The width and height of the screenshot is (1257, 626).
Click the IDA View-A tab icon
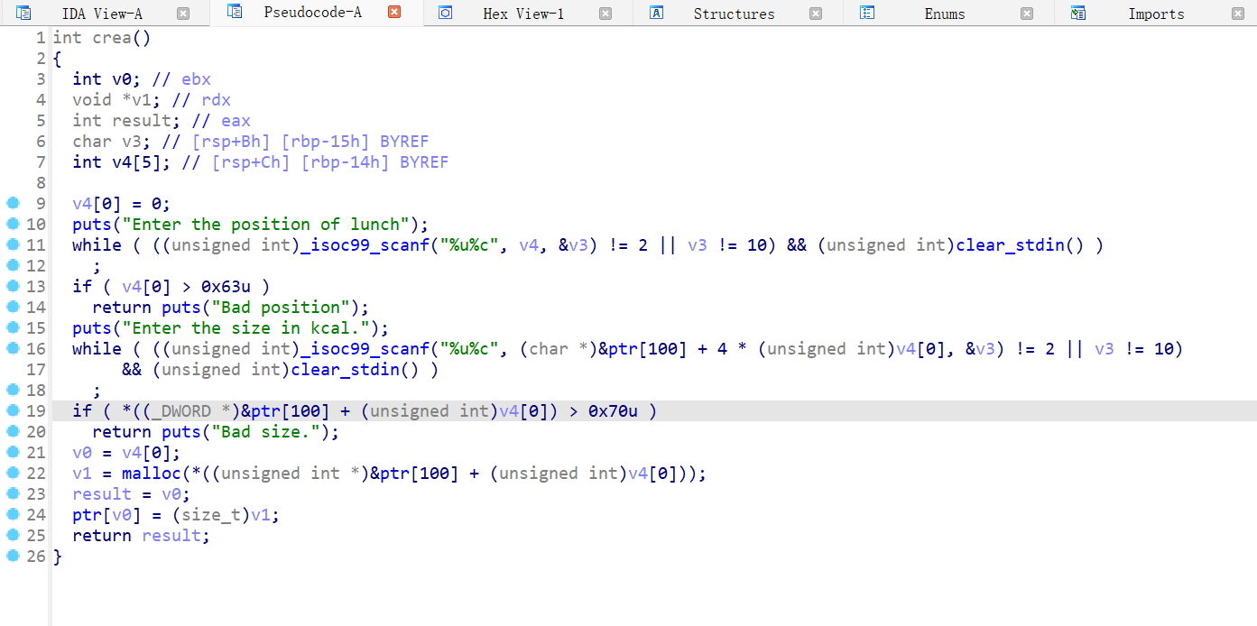pos(23,14)
